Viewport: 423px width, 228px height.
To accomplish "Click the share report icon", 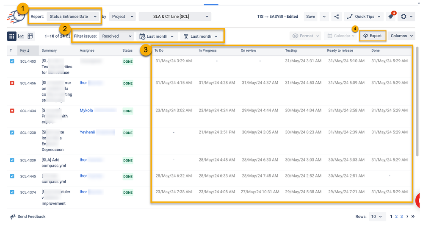I will pos(337,17).
